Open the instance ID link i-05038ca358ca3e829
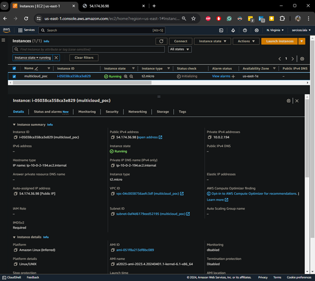 click(73, 76)
